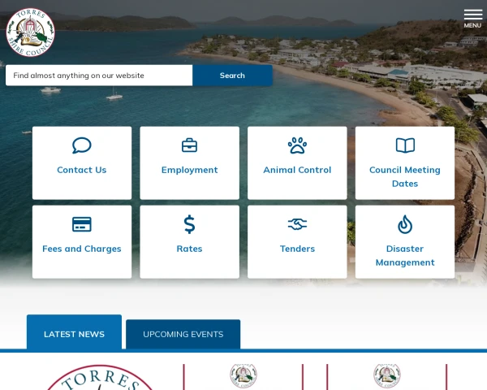Open Fees and Charges link
This screenshot has height=390, width=487.
click(82, 249)
